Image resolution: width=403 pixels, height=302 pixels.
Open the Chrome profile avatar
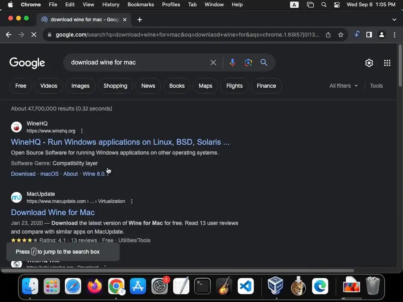point(382,35)
